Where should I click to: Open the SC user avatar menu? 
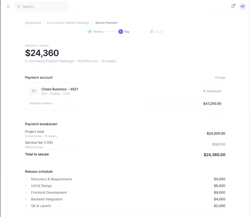tap(242, 6)
